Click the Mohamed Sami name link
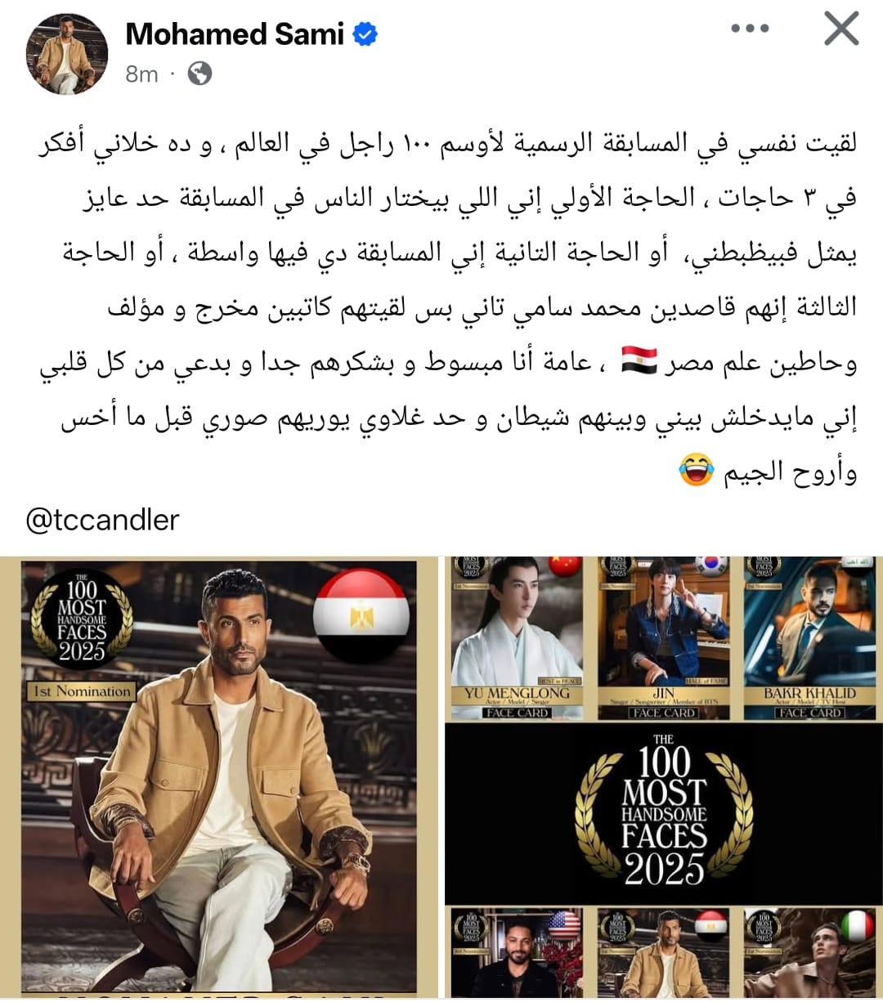883x1002 pixels. pyautogui.click(x=235, y=34)
